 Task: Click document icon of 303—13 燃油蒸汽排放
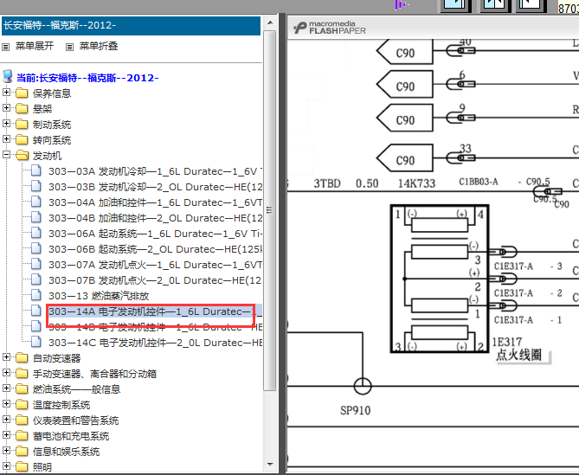(x=35, y=295)
